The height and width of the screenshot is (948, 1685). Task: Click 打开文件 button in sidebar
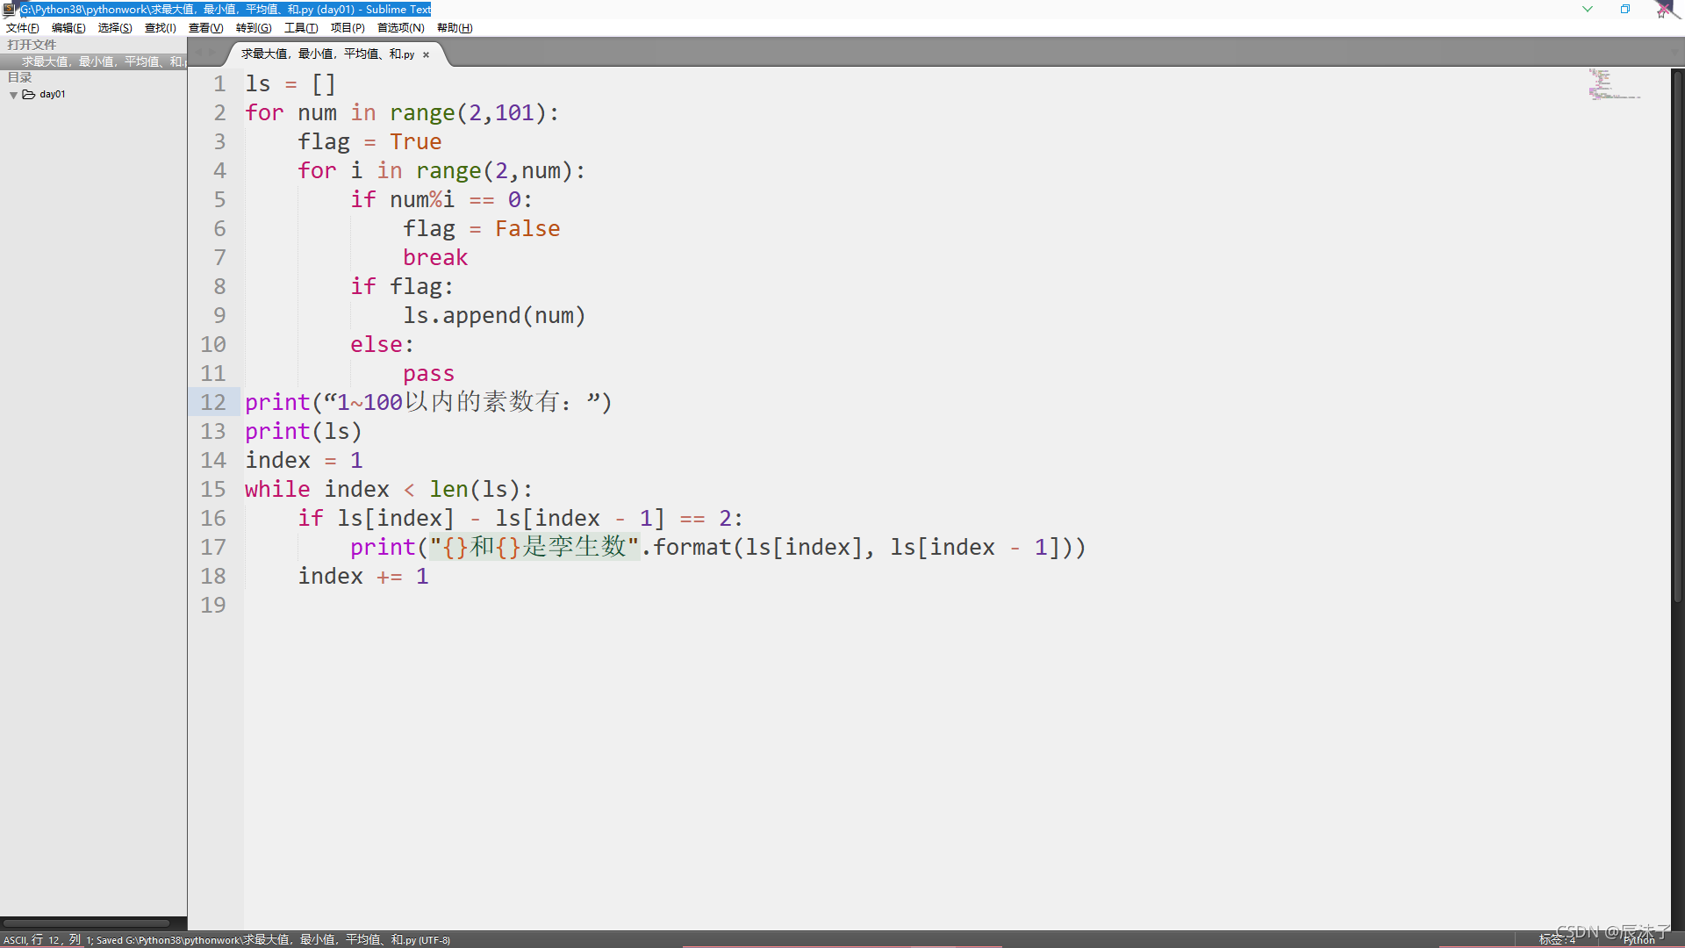click(x=32, y=44)
